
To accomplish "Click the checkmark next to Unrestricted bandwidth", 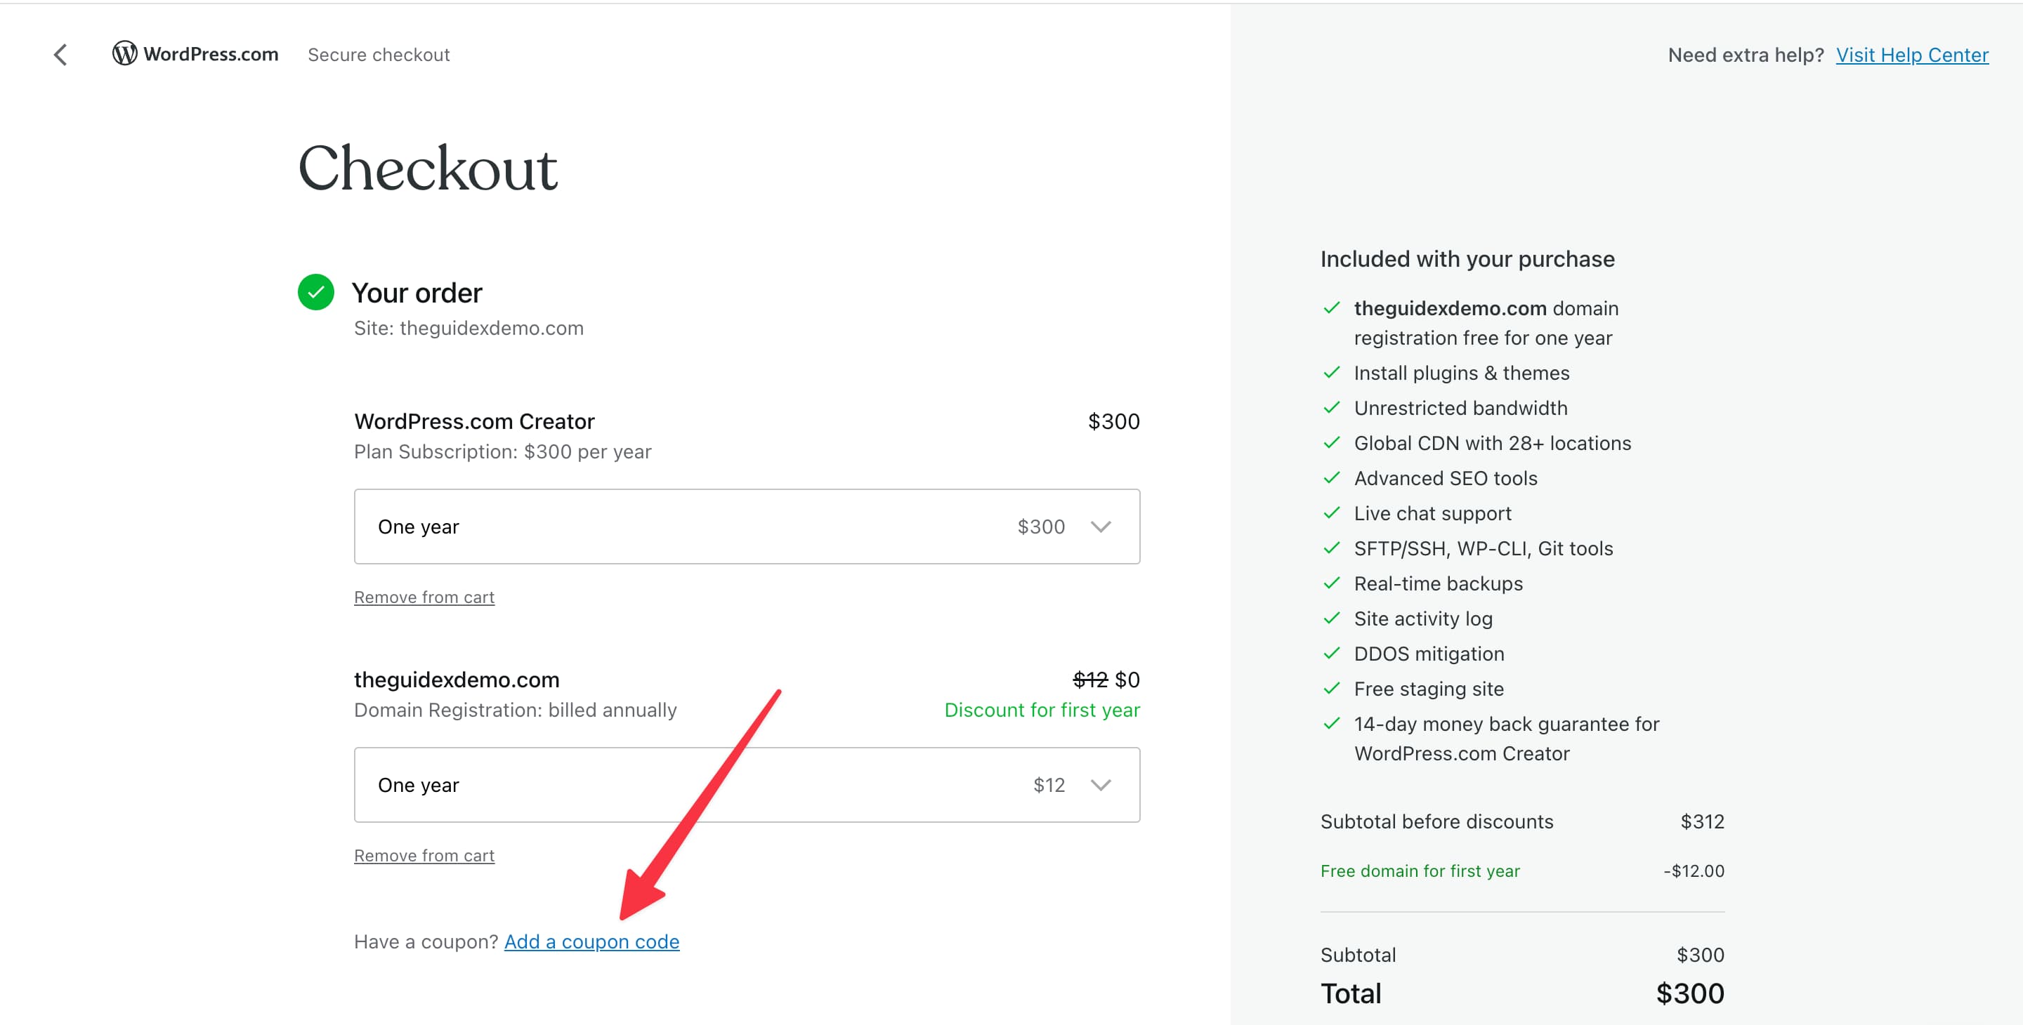I will 1333,407.
